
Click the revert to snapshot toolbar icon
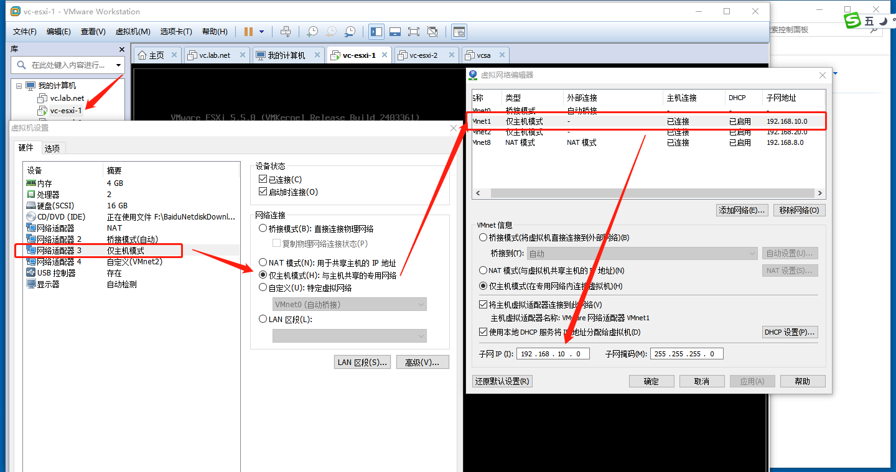(331, 32)
